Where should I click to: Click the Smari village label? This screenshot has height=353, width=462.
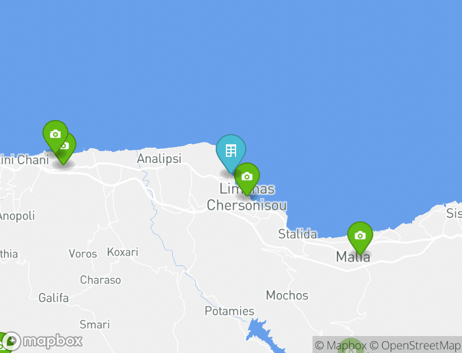point(95,325)
